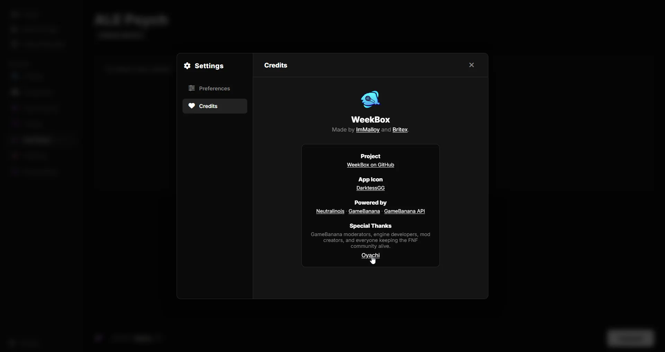
Task: Click the Project heading
Action: 371,156
